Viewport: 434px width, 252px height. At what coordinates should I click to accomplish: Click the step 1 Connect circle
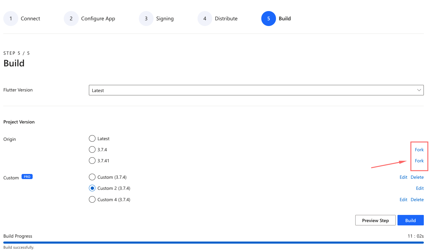[x=11, y=18]
